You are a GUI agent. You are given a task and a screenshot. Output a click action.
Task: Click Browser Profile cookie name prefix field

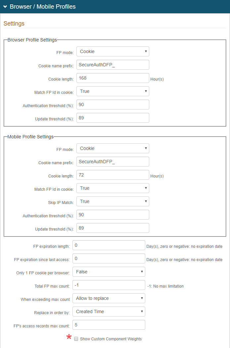pos(113,65)
